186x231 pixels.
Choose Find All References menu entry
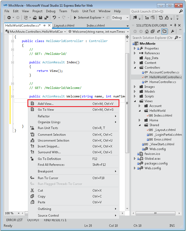click(x=73, y=164)
